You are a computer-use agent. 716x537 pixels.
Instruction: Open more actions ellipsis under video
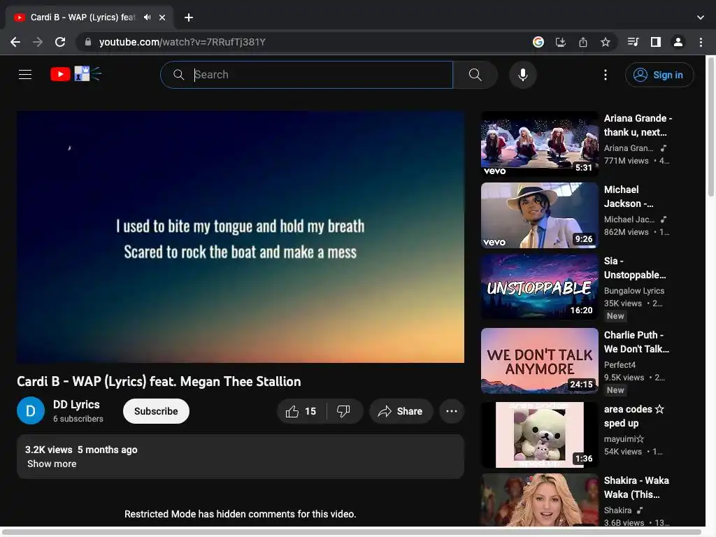[x=452, y=411]
